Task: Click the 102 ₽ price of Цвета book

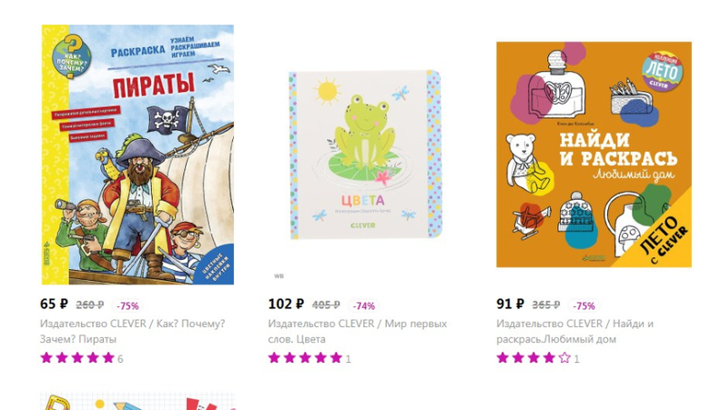Action: pyautogui.click(x=286, y=305)
